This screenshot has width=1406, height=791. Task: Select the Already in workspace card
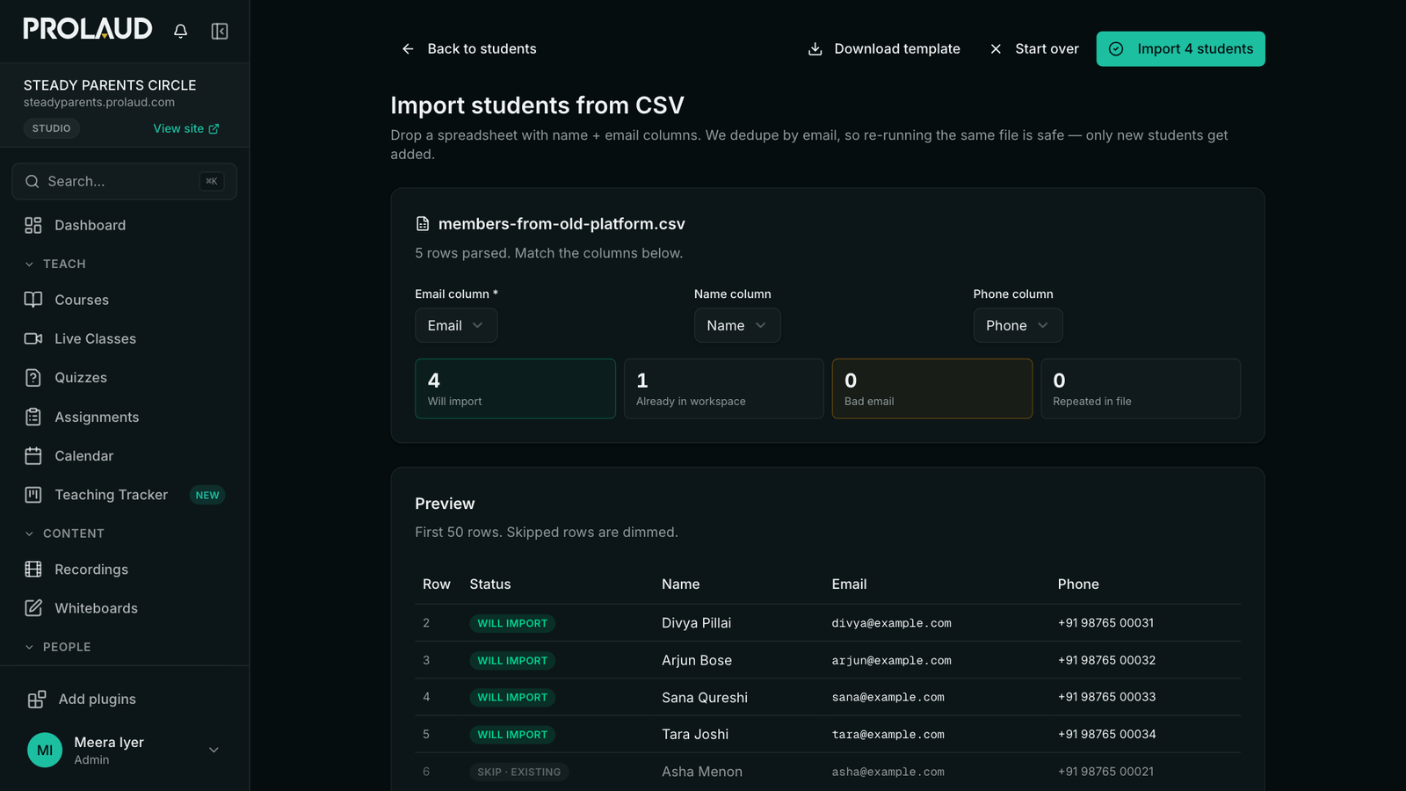[724, 388]
